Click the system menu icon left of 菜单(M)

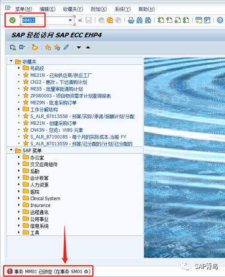point(8,8)
